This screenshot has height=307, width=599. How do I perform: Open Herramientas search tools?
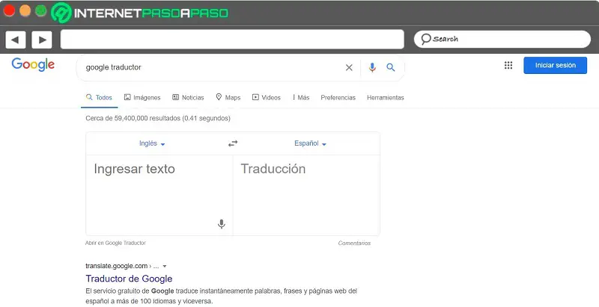tap(385, 98)
